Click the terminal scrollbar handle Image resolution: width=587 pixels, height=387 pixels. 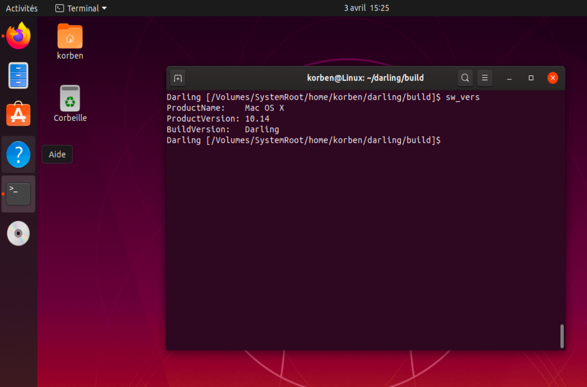click(562, 336)
